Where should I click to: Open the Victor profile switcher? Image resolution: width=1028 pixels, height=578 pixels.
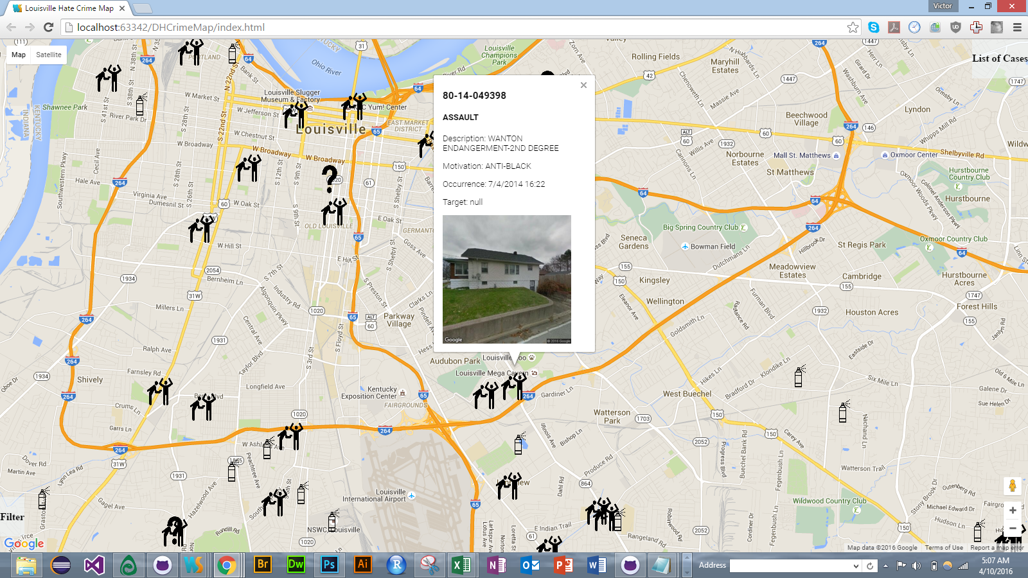(943, 6)
